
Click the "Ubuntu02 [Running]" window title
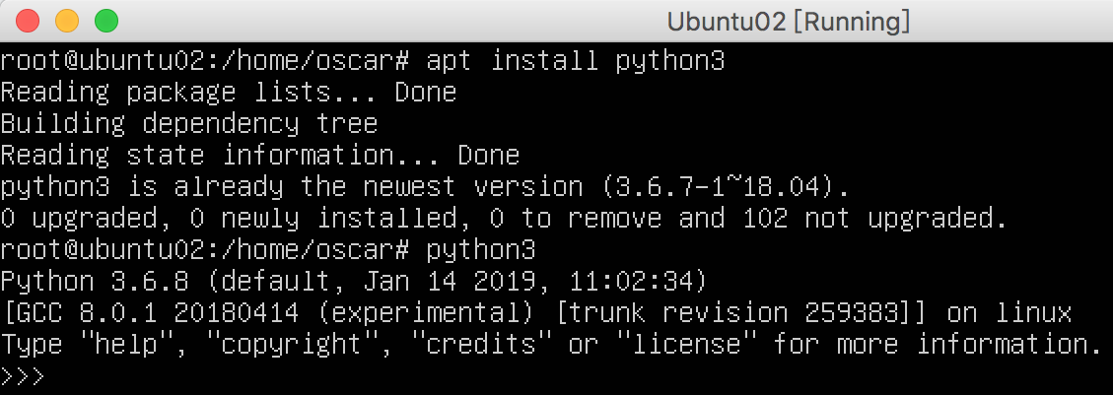pyautogui.click(x=788, y=21)
